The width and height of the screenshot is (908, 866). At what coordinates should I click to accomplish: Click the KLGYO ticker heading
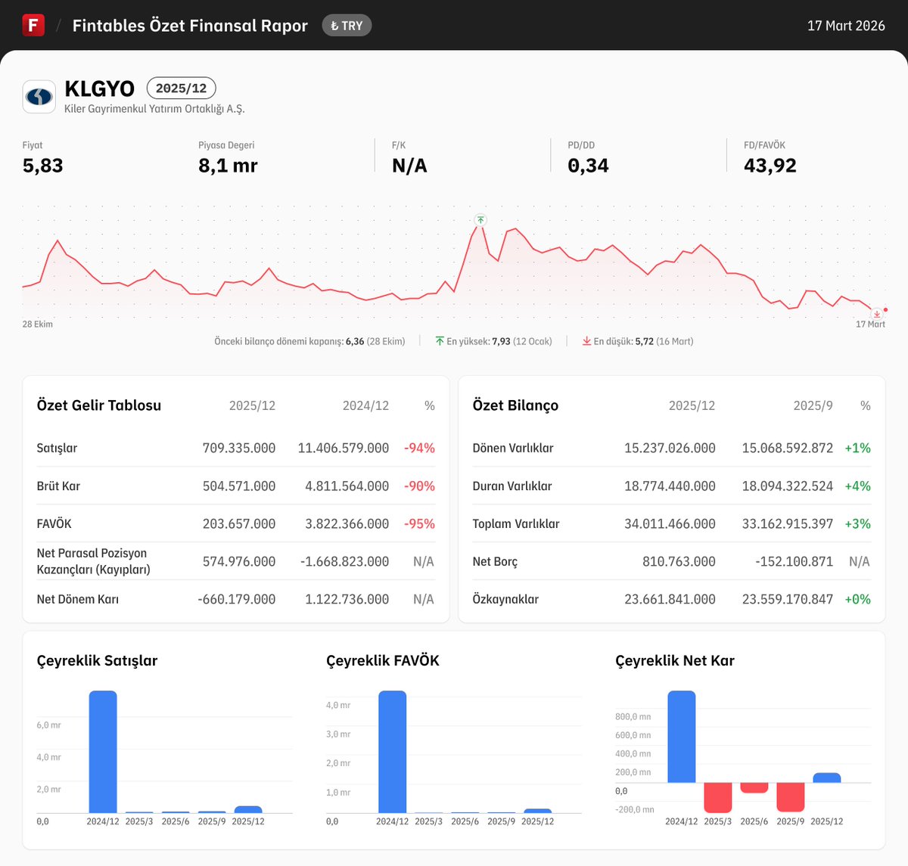99,88
